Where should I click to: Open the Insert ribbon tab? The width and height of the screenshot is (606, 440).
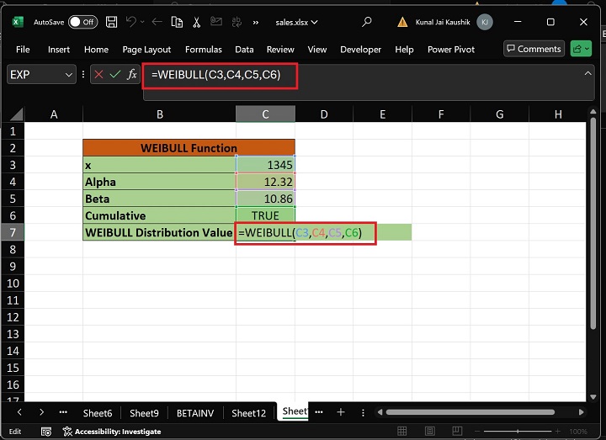[x=59, y=50]
